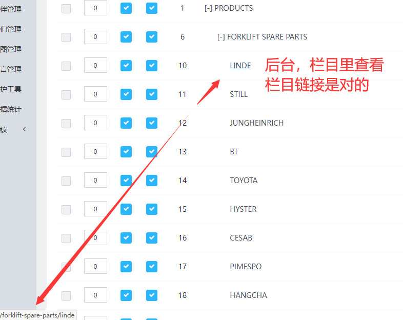Select the HYSTER category name
The height and width of the screenshot is (320, 403).
coord(243,209)
